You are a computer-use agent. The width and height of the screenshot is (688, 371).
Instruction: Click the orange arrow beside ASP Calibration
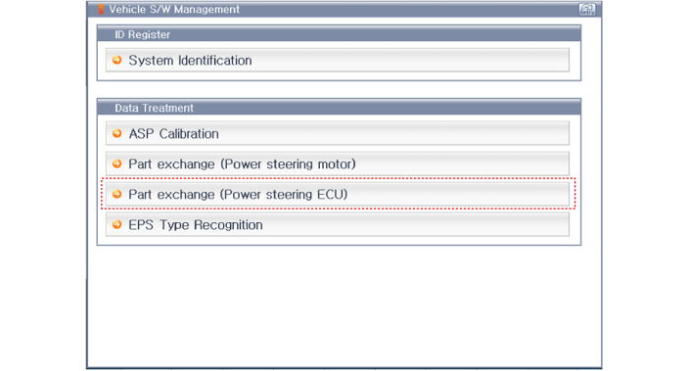pyautogui.click(x=116, y=133)
